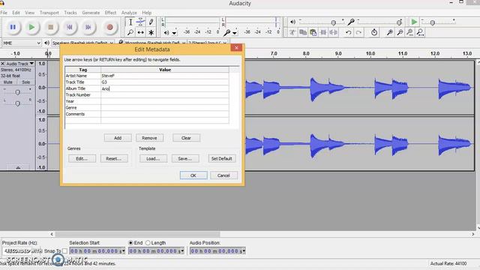
Task: Click OK in Edit Metadata dialog
Action: (x=193, y=175)
